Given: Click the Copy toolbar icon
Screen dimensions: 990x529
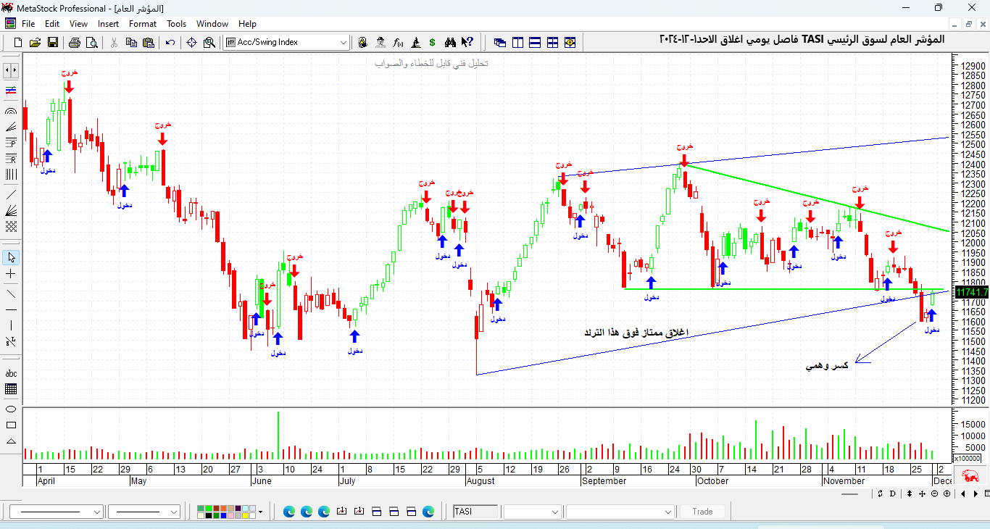Looking at the screenshot, I should coord(131,42).
